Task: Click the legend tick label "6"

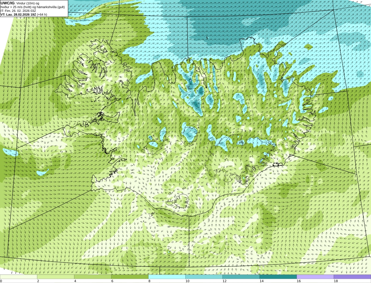Action: pos(112,281)
